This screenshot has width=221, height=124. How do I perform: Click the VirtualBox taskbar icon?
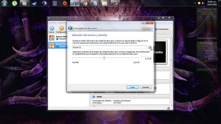pyautogui.click(x=75, y=3)
